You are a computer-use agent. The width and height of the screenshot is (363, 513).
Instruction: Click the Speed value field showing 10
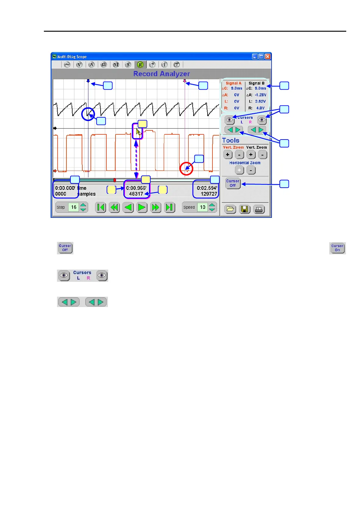coord(202,207)
